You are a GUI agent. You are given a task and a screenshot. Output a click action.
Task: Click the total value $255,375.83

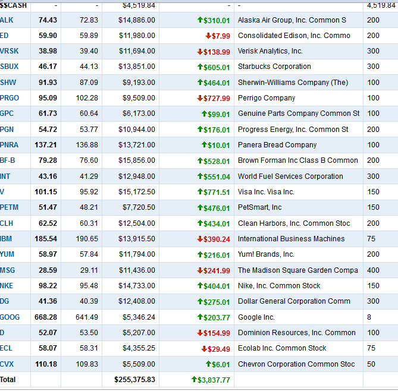point(134,379)
